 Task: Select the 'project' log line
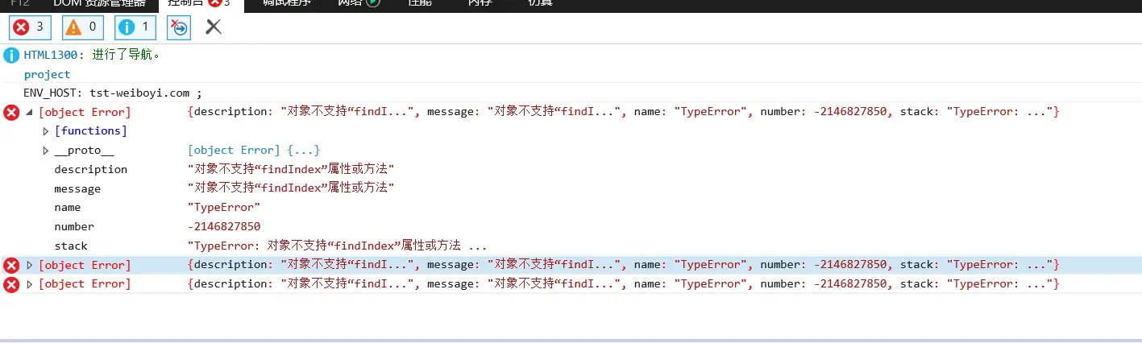47,74
